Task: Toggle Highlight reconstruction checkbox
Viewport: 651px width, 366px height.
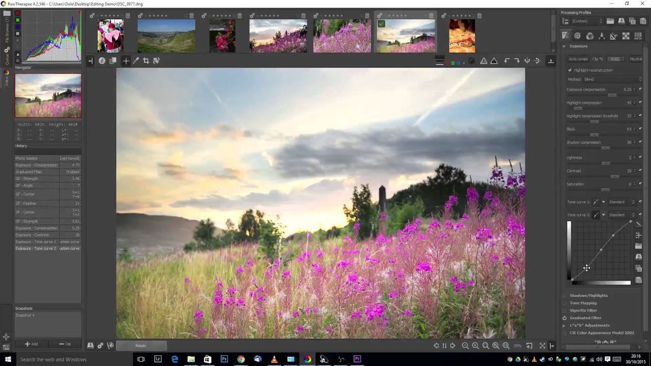Action: click(x=570, y=70)
